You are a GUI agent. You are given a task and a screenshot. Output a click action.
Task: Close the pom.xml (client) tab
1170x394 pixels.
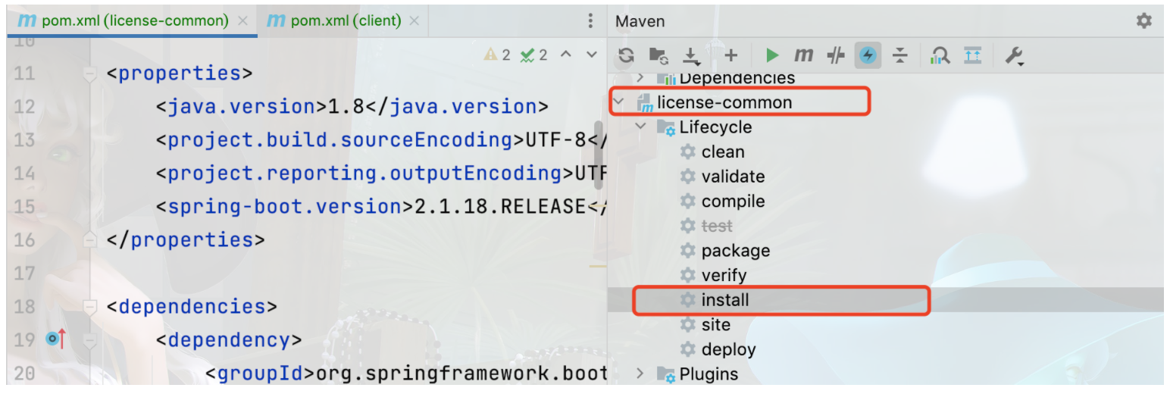(x=415, y=21)
